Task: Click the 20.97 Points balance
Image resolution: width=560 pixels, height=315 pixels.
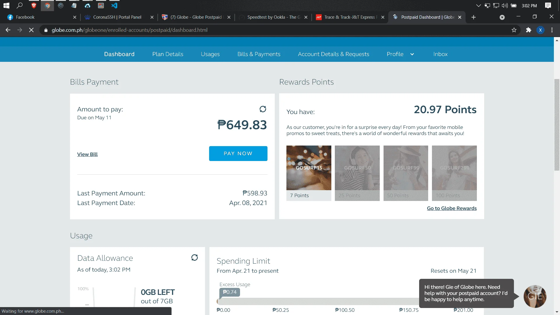Action: (445, 110)
